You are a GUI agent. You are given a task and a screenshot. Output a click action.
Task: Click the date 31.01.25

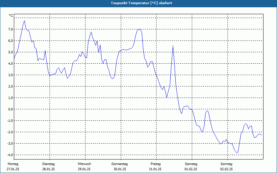(x=155, y=169)
